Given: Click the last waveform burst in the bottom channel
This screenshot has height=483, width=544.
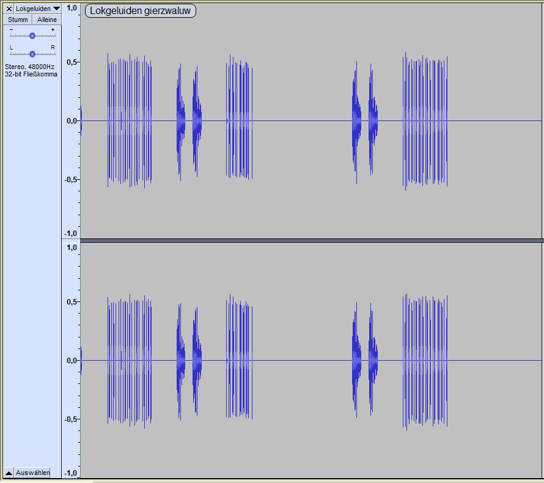Looking at the screenshot, I should 425,361.
